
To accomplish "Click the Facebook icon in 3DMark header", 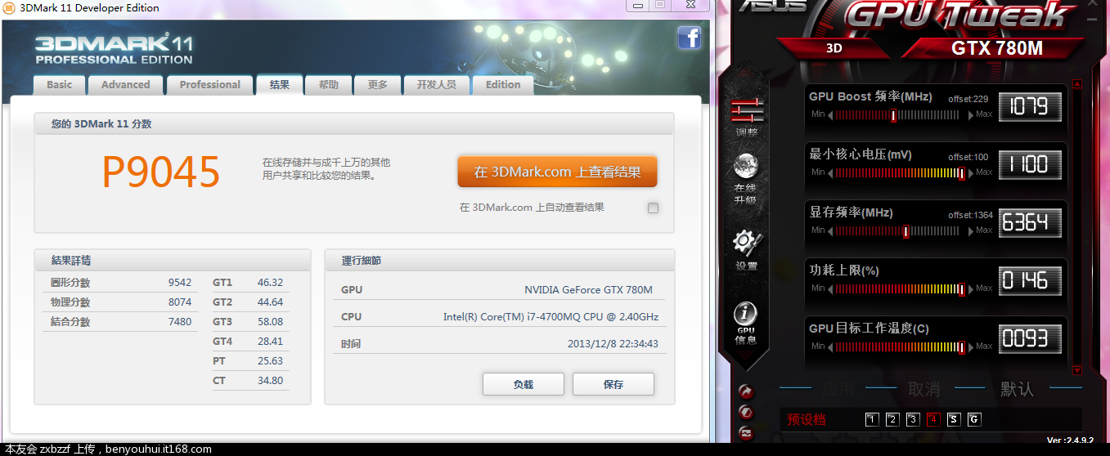I will [690, 38].
